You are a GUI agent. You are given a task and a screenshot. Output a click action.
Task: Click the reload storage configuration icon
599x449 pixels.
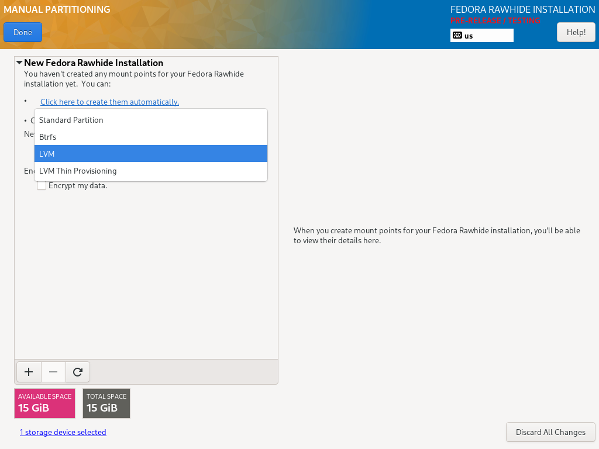point(78,372)
